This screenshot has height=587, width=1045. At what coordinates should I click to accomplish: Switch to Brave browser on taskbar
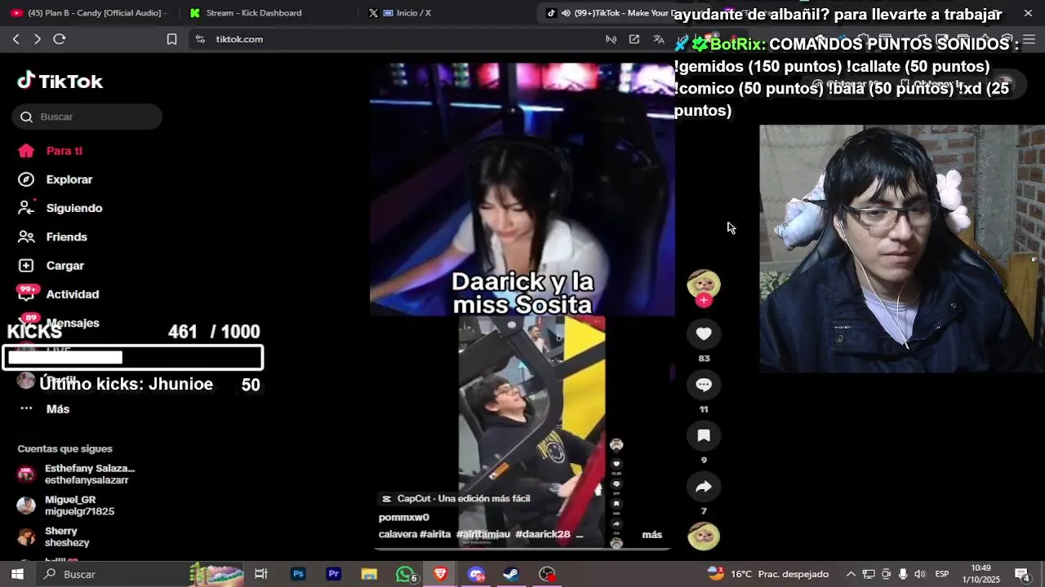point(441,574)
